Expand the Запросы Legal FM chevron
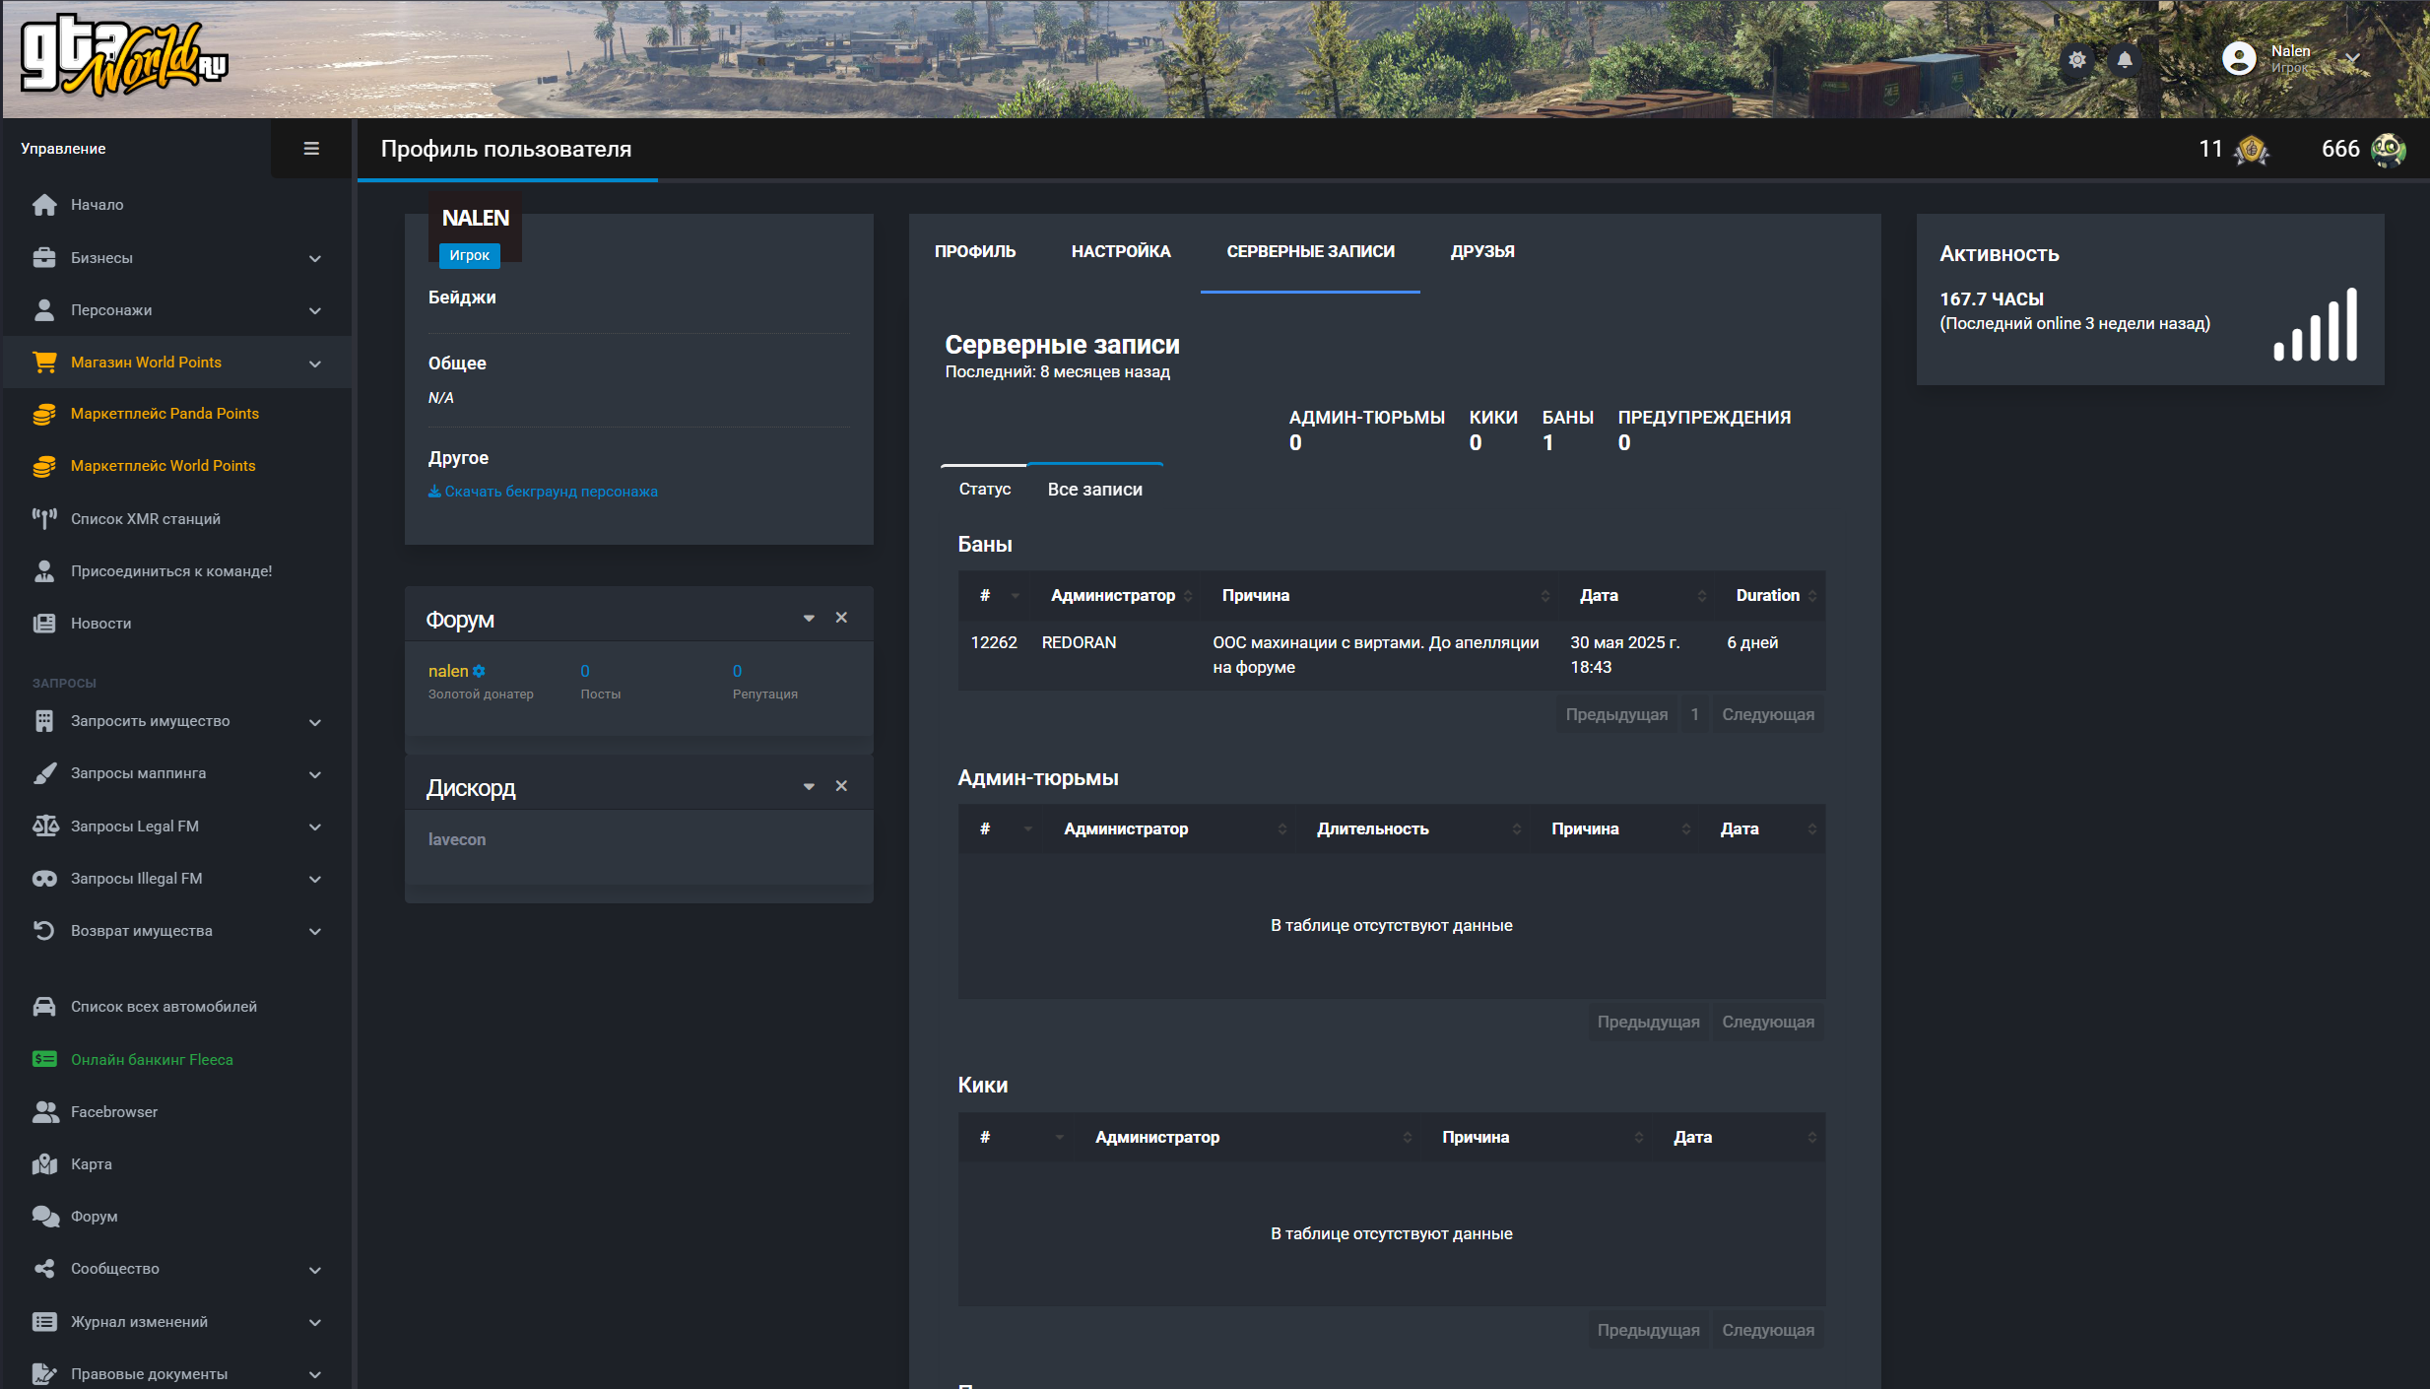 point(315,827)
